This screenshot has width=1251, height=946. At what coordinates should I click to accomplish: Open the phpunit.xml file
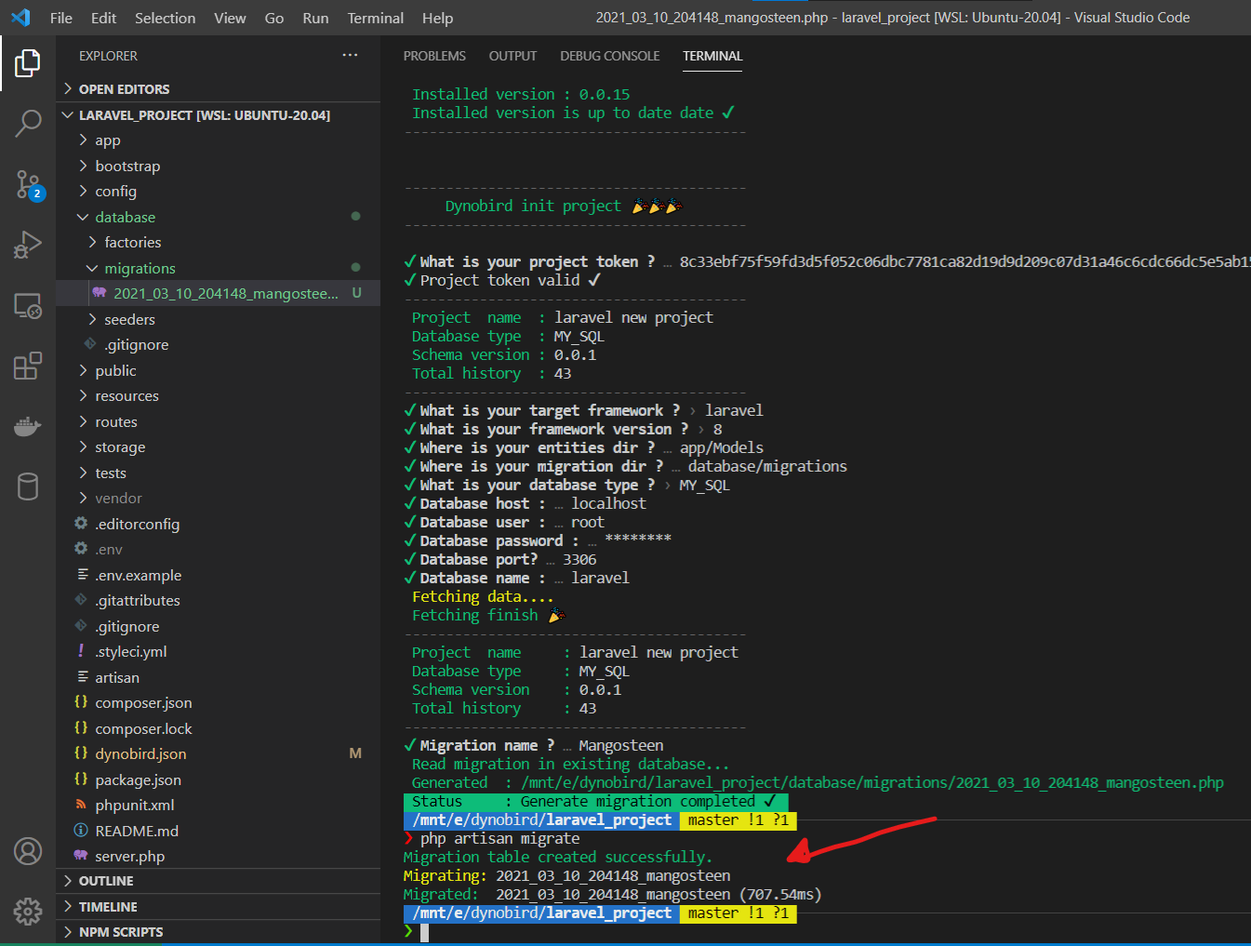point(218,806)
